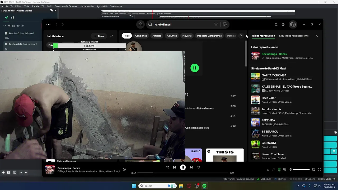
Task: Open File Explorer from the taskbar
Action: (x=181, y=186)
